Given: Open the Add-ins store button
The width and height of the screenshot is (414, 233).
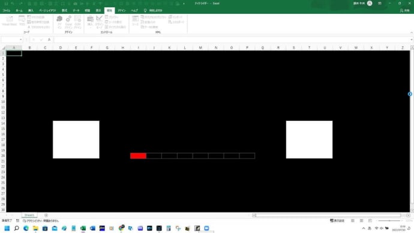Looking at the screenshot, I should point(59,22).
